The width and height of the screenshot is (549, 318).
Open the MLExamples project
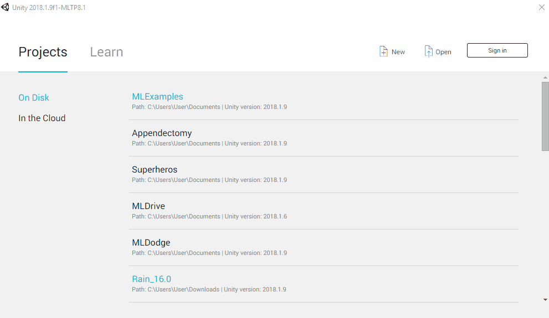[157, 96]
